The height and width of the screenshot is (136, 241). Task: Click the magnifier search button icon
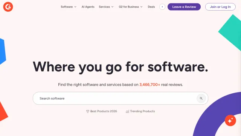point(201,98)
